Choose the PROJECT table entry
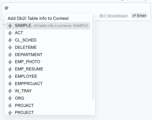 (24, 112)
